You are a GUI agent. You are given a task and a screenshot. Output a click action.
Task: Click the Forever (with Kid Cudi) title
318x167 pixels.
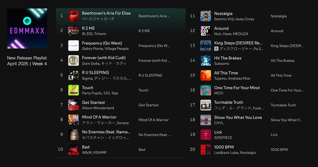tap(104, 58)
